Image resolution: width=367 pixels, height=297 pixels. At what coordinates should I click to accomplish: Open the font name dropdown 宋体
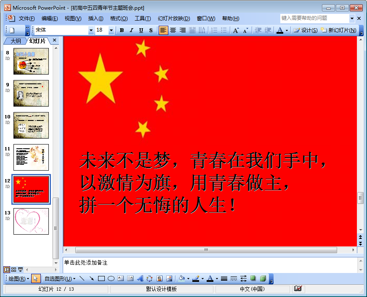(x=91, y=30)
